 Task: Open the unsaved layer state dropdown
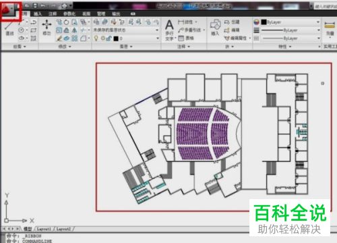click(126, 30)
